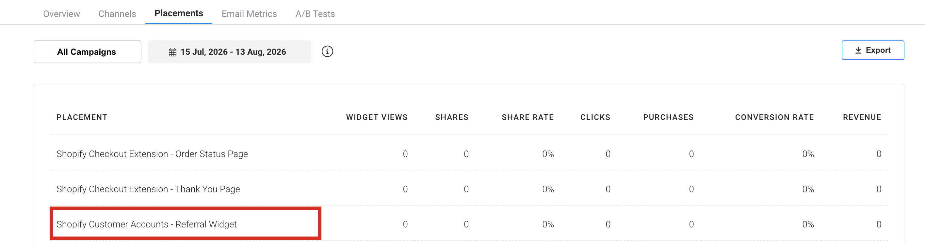Sort by the Revenue column header
The width and height of the screenshot is (925, 245).
tap(862, 117)
